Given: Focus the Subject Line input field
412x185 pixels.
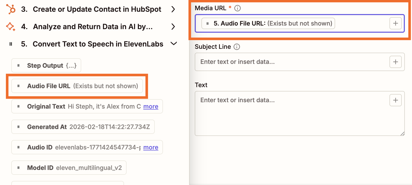Looking at the screenshot, I should point(300,62).
